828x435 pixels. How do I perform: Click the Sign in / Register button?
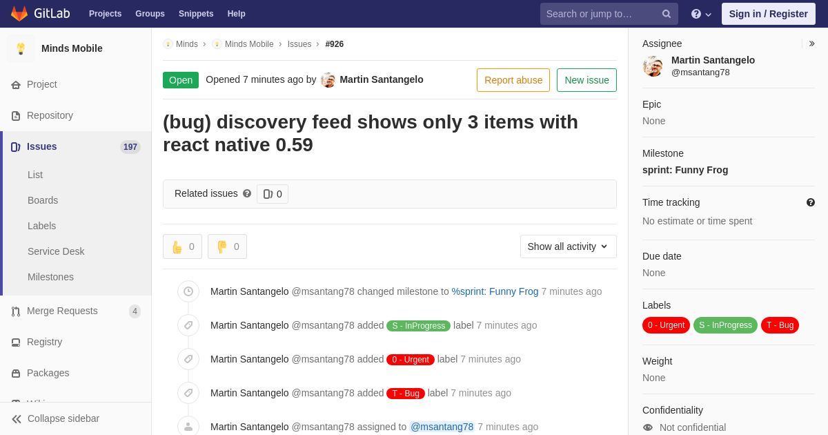[x=769, y=14]
